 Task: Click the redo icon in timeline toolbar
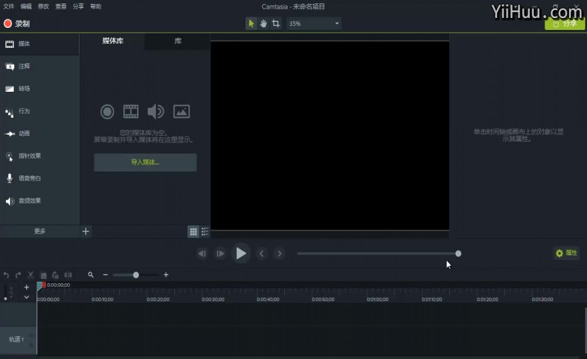click(18, 275)
